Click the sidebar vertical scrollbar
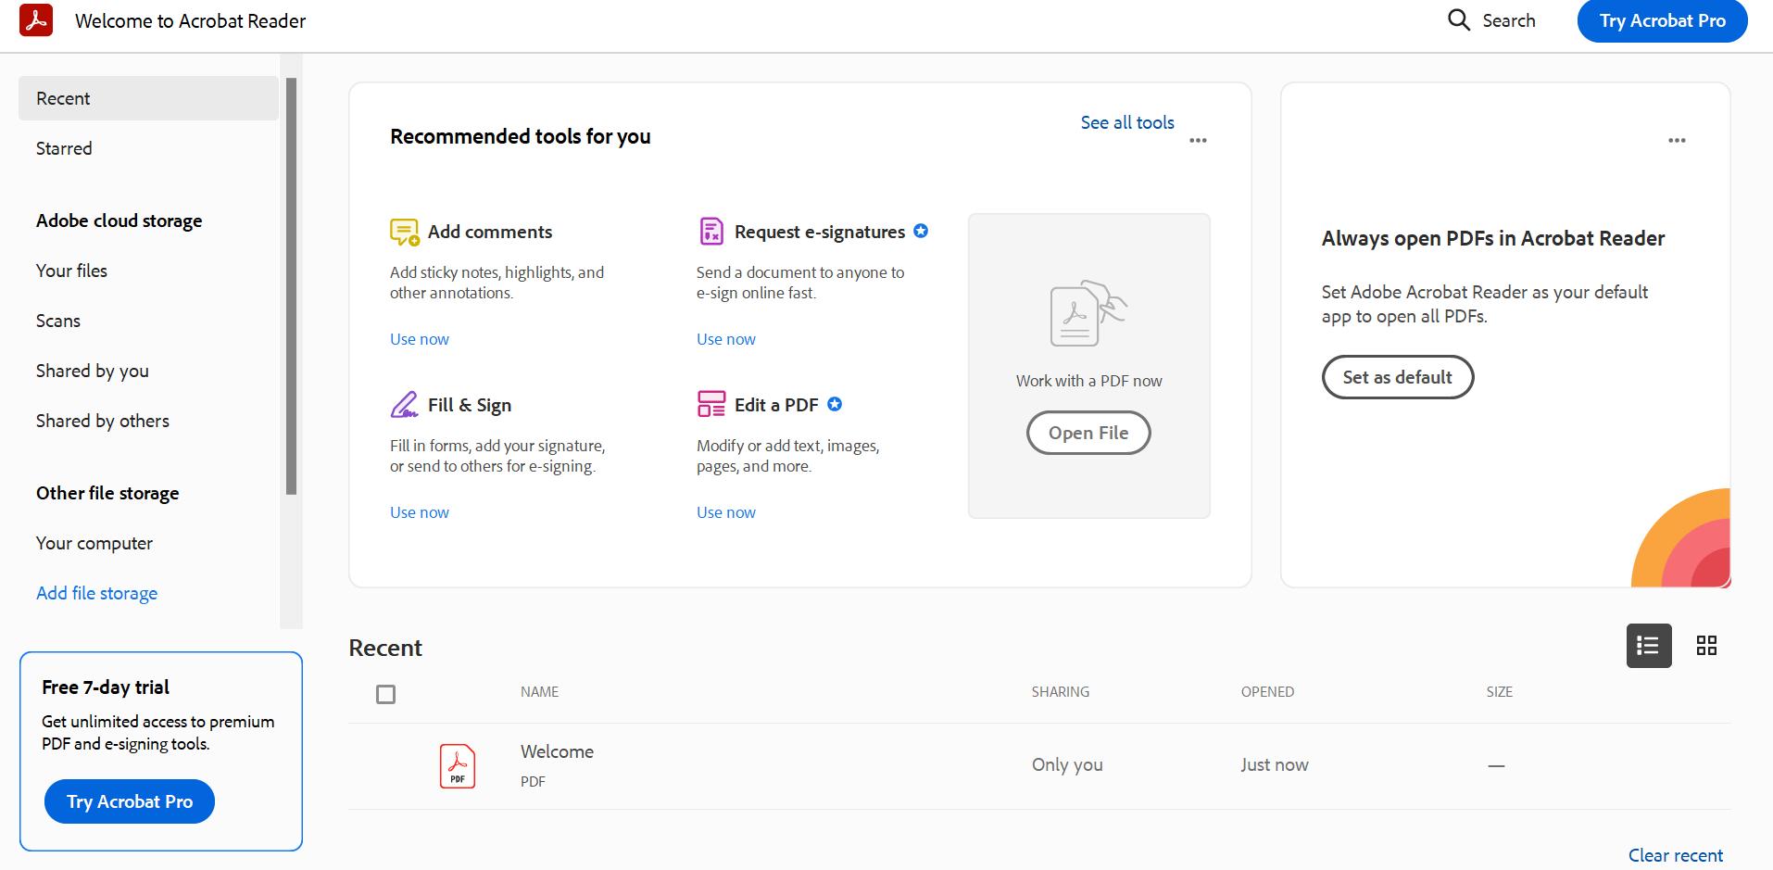The width and height of the screenshot is (1773, 870). click(x=291, y=287)
